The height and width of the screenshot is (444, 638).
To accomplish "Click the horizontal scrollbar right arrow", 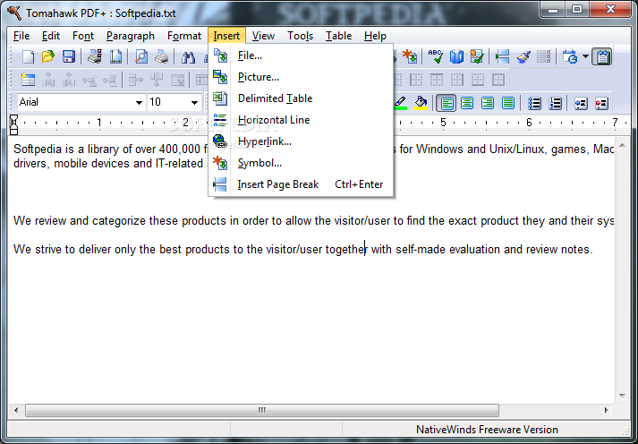I will (x=607, y=410).
